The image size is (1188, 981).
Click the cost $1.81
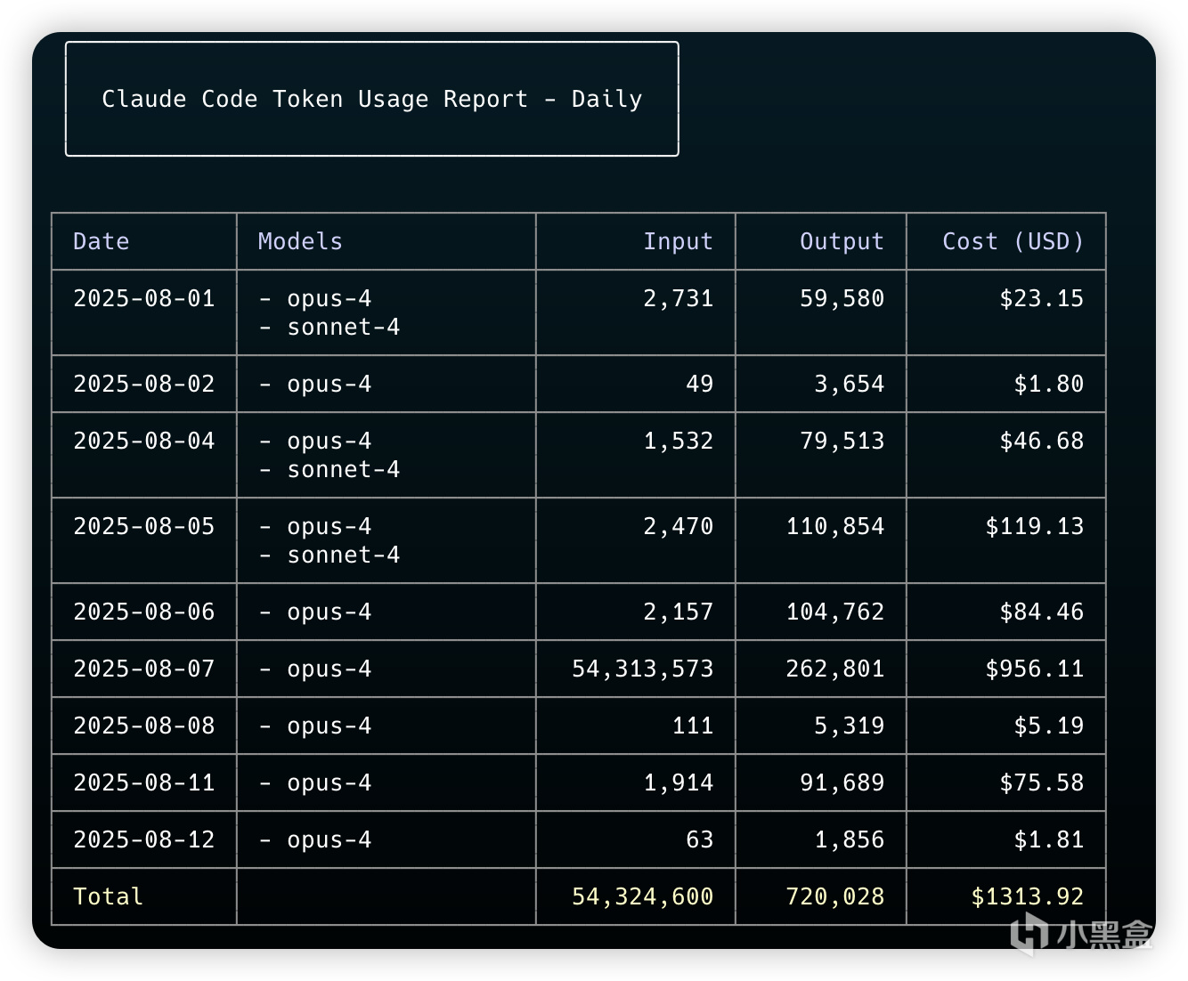coord(1049,839)
